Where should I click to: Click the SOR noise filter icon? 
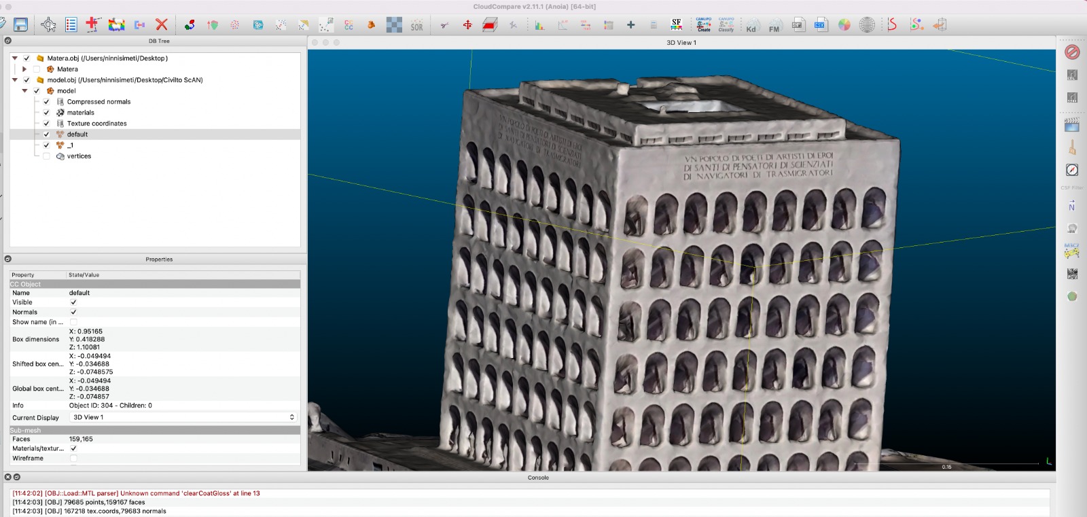tap(416, 26)
